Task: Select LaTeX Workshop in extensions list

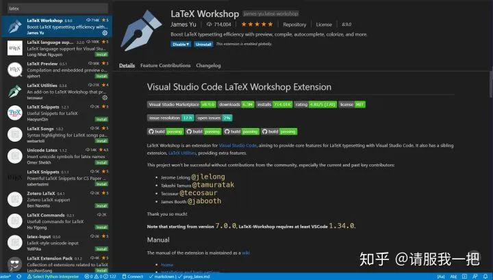Action: point(57,27)
